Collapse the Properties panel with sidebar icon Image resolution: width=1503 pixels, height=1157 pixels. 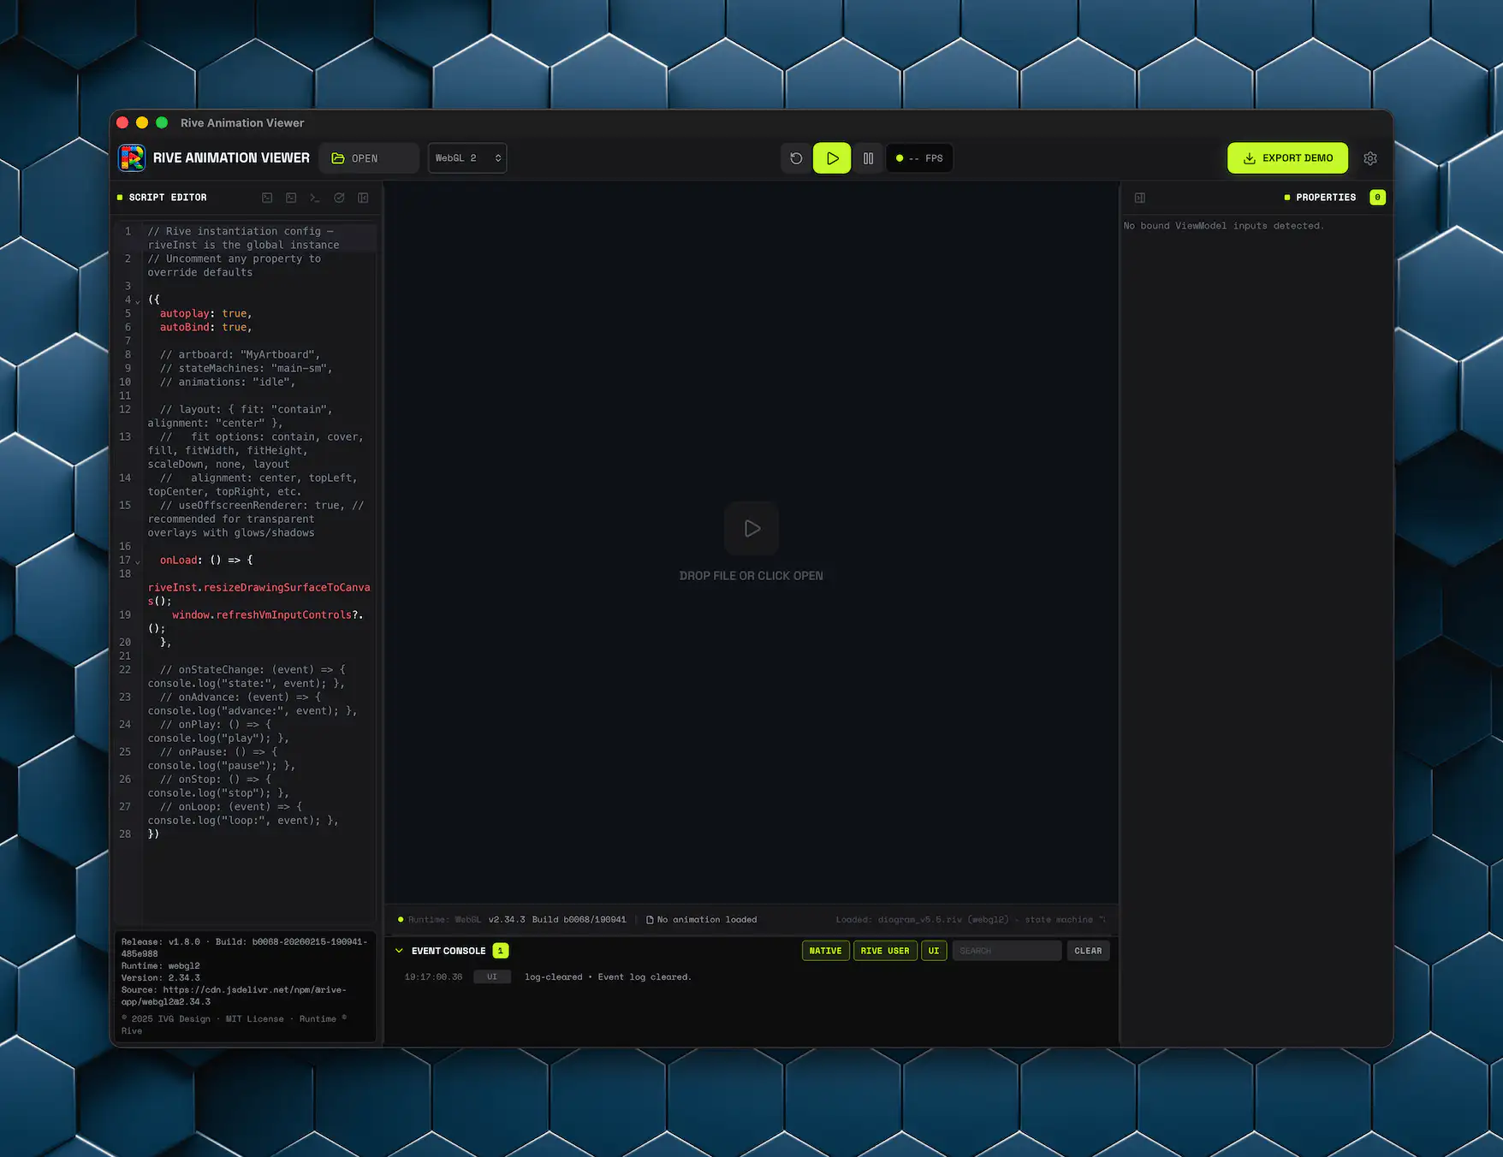pos(1140,198)
